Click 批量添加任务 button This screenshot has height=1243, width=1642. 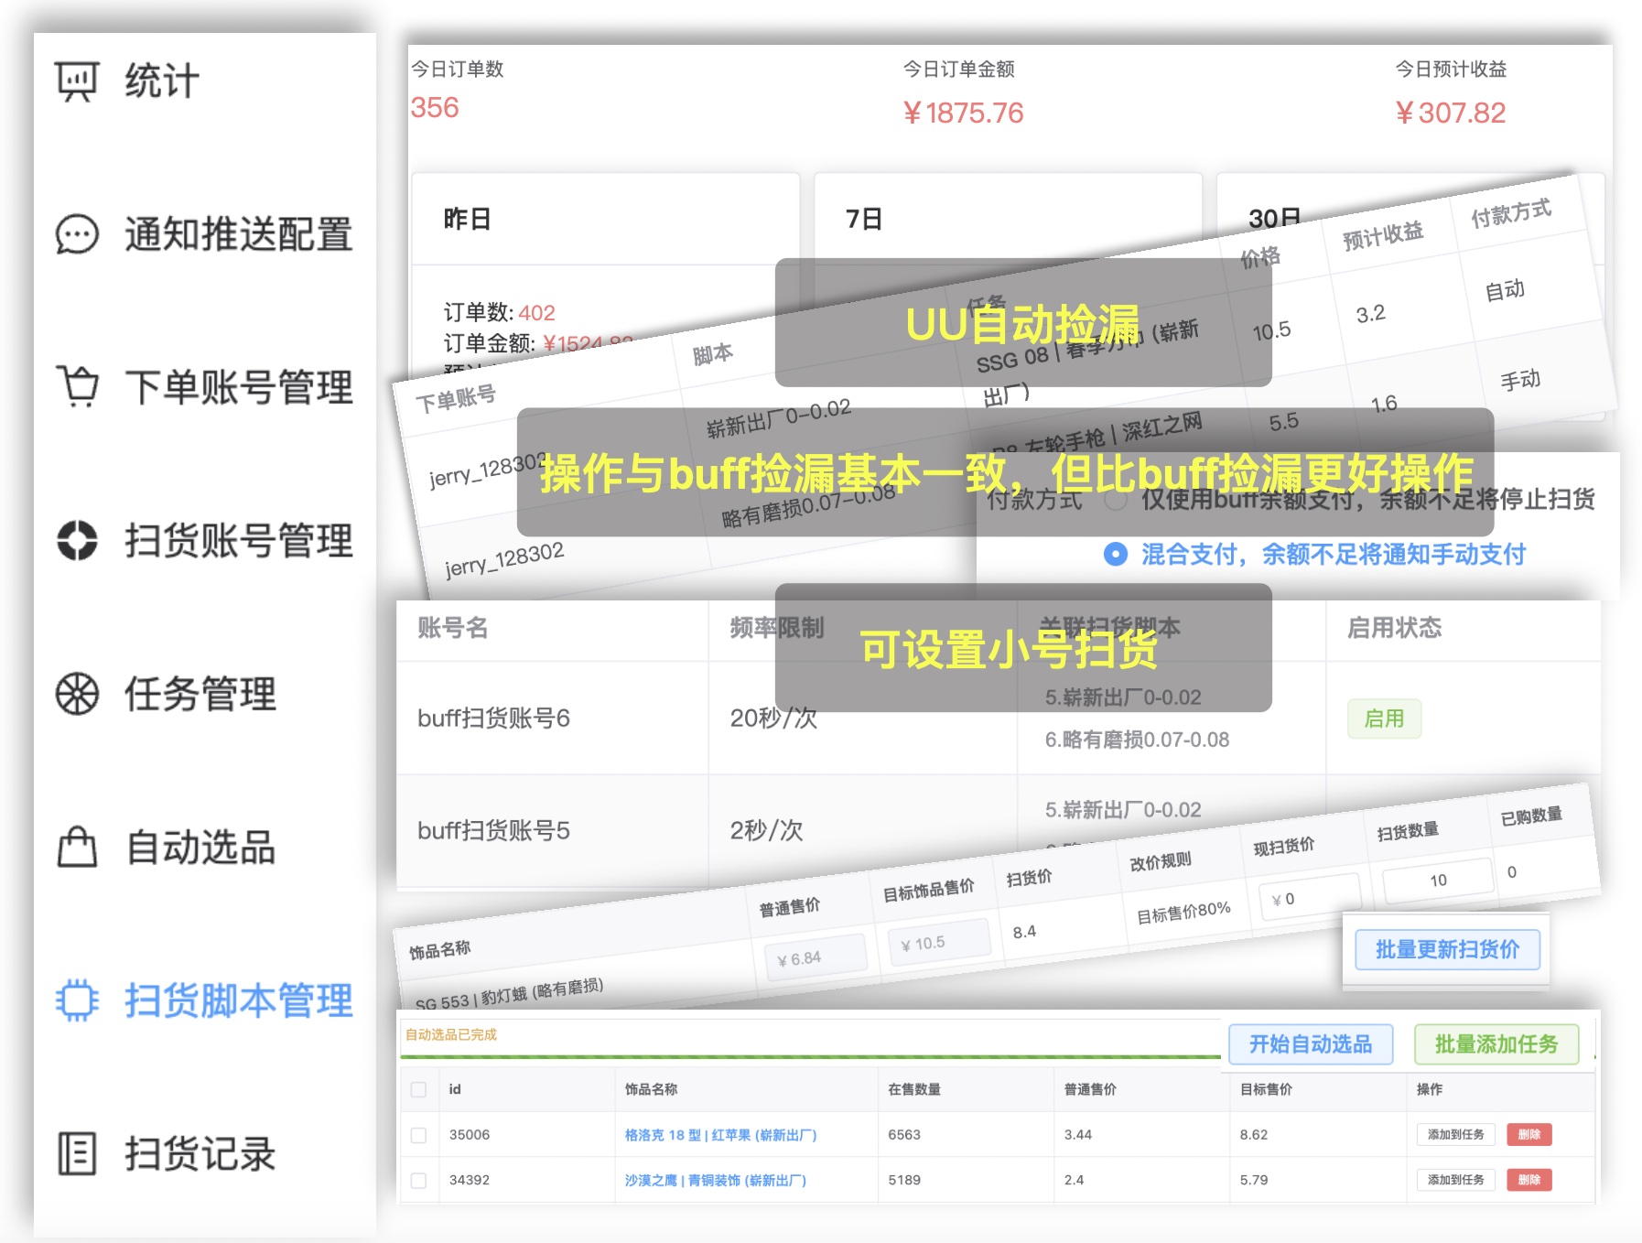(x=1496, y=1044)
